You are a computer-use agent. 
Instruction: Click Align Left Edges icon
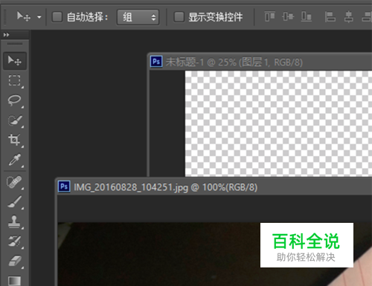coord(330,17)
